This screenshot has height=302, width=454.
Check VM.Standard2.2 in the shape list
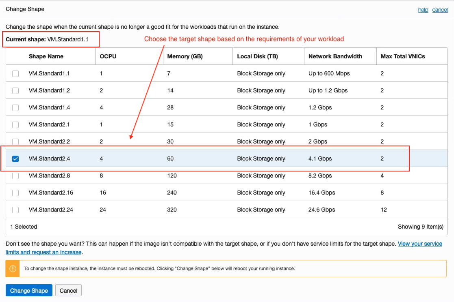15,141
